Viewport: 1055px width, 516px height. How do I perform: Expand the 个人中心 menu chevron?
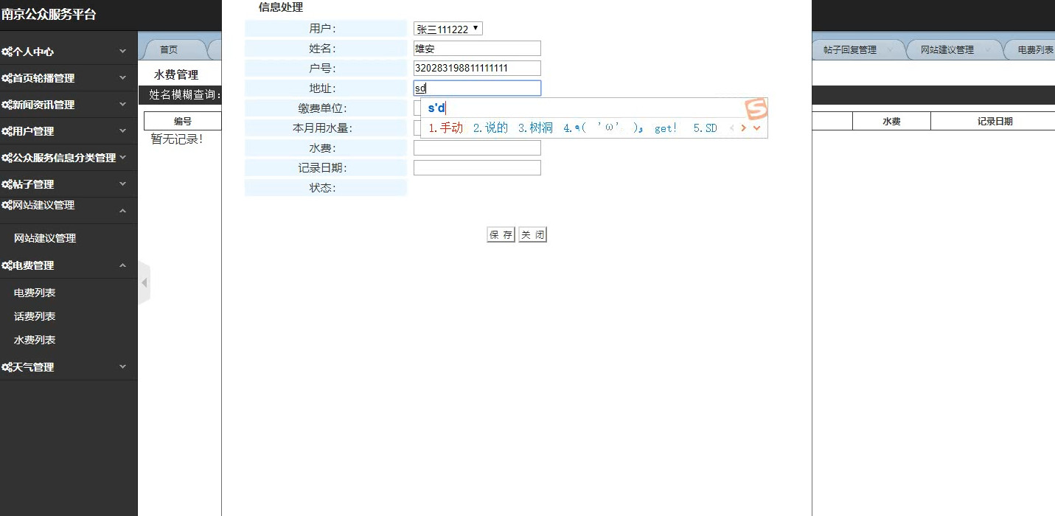[123, 52]
